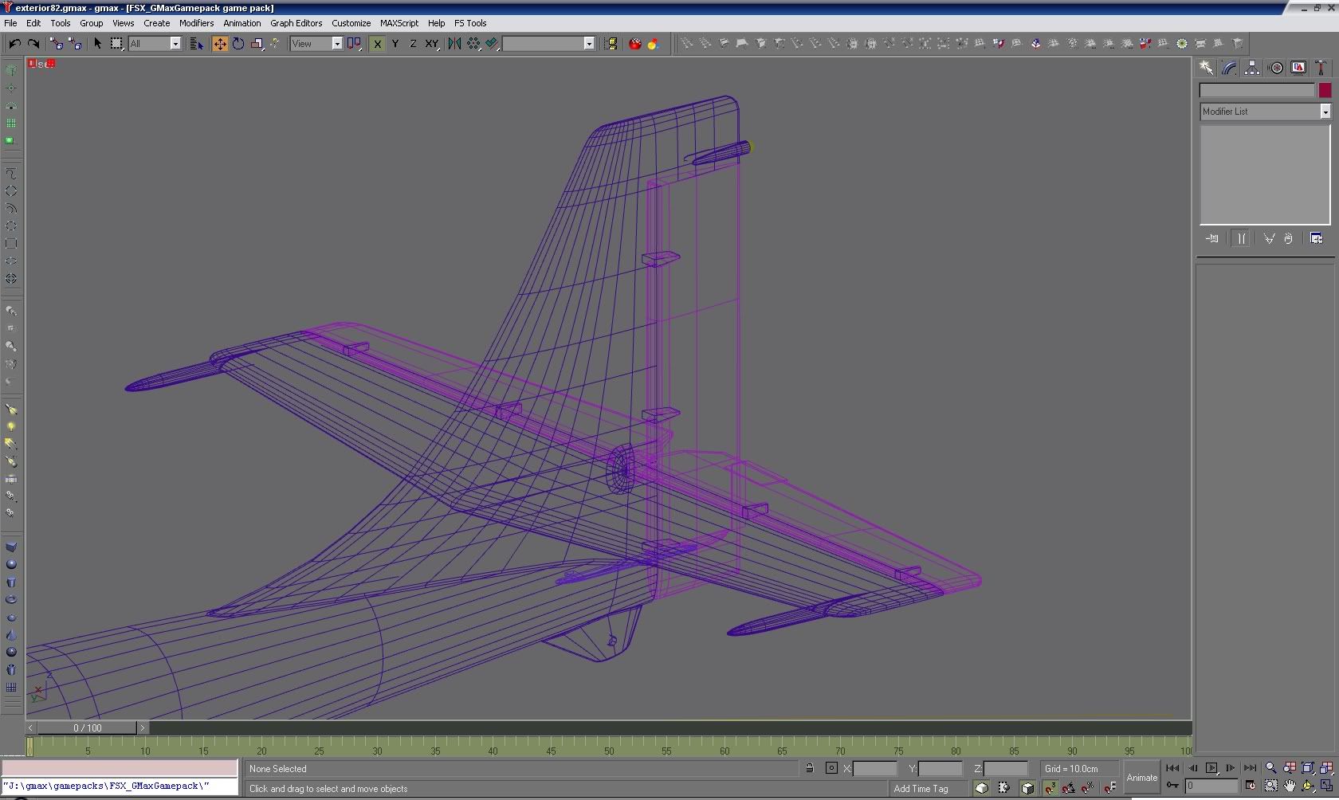Viewport: 1339px width, 800px height.
Task: Click the Zoom magnifier viewport tool
Action: (1271, 768)
